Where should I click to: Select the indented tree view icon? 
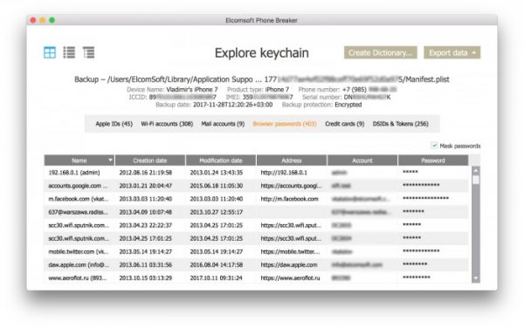[88, 52]
